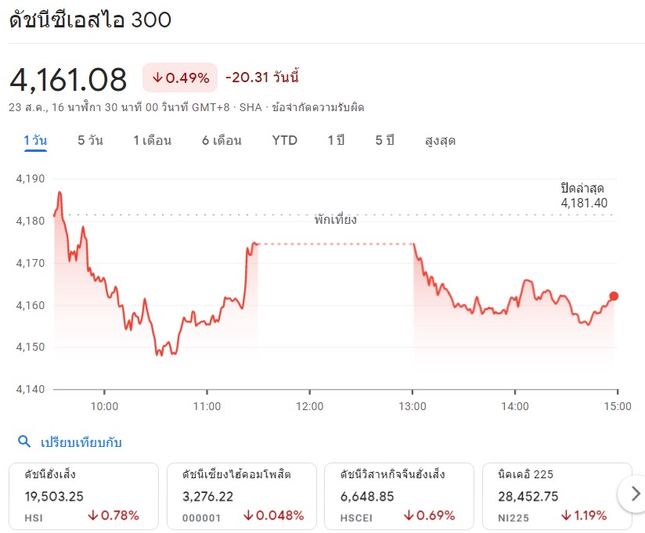645x533 pixels.
Task: Select the สูงสุด range tab
Action: [440, 141]
